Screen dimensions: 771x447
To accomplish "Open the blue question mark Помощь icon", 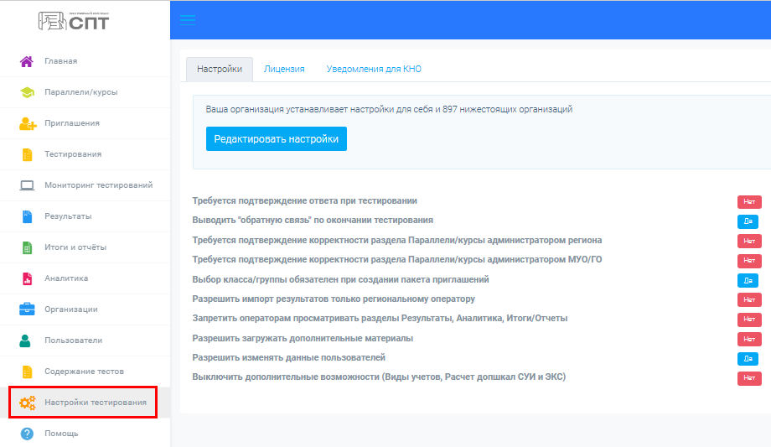I will tap(27, 434).
